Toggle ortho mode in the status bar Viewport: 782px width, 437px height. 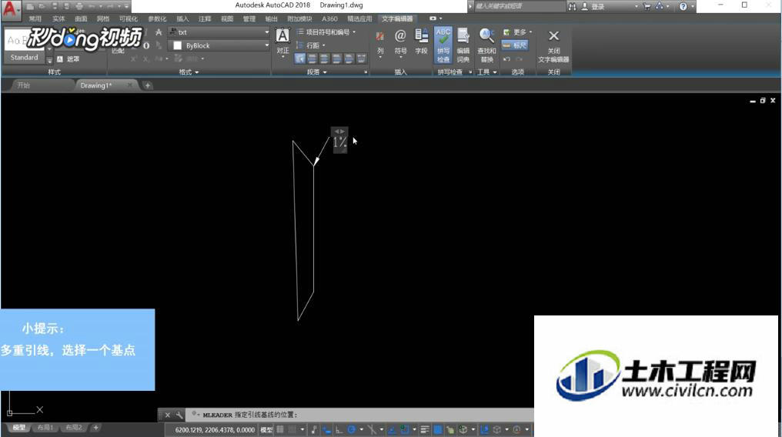tap(339, 429)
